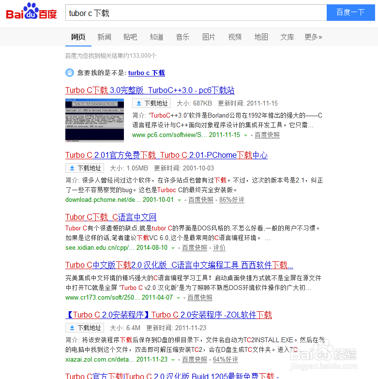Expand the dropdown arrow after xiazai.zol.com.cn URL
The height and width of the screenshot is (379, 378).
pos(173,360)
